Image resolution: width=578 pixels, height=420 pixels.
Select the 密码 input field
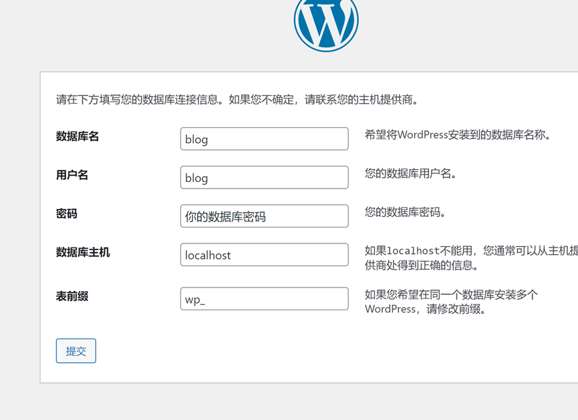(x=265, y=216)
